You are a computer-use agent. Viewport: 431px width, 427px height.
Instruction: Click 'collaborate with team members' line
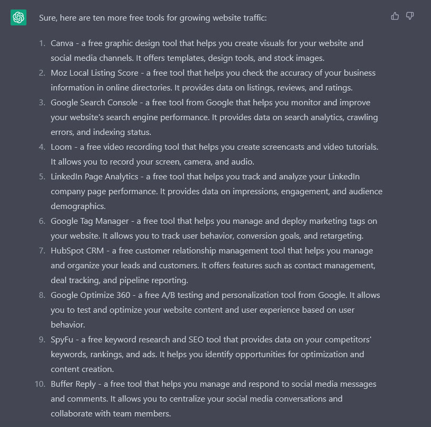click(x=111, y=414)
